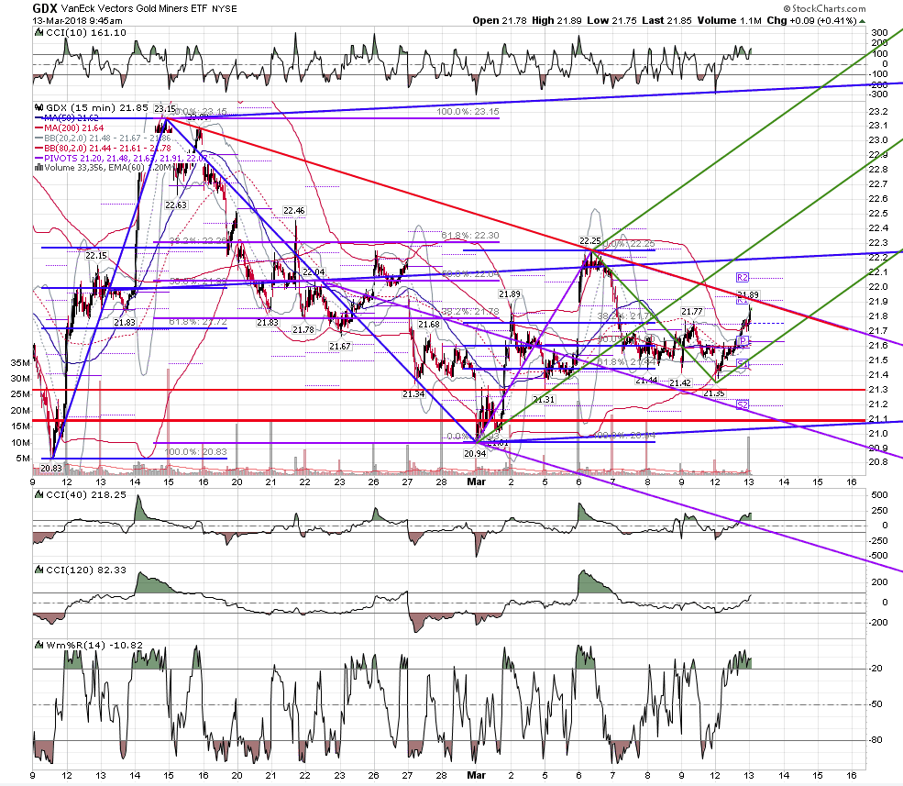Viewport: 903px width, 786px height.
Task: Click the Wm%R(14) indicator icon
Action: coord(39,646)
